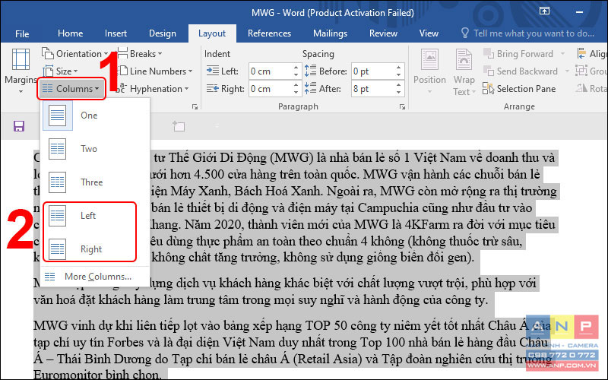Image resolution: width=608 pixels, height=380 pixels.
Task: Click the spacing before icon
Action: (x=310, y=71)
